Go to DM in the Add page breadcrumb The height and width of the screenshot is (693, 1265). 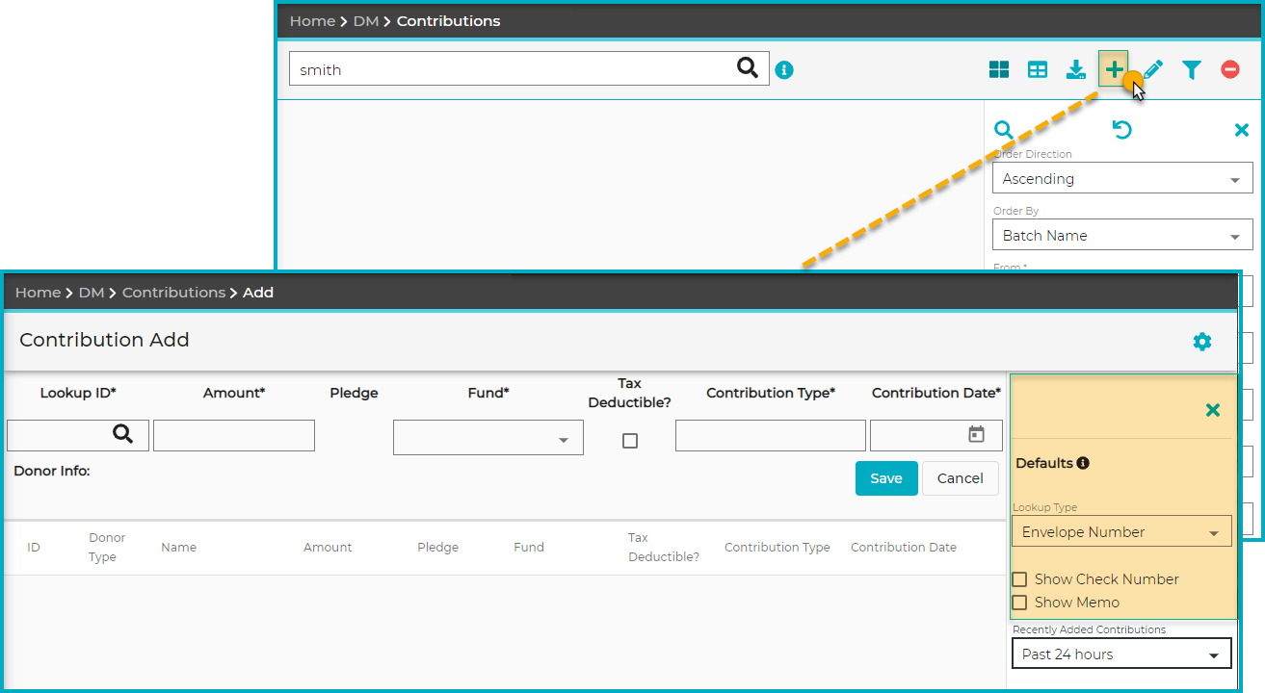pyautogui.click(x=92, y=292)
